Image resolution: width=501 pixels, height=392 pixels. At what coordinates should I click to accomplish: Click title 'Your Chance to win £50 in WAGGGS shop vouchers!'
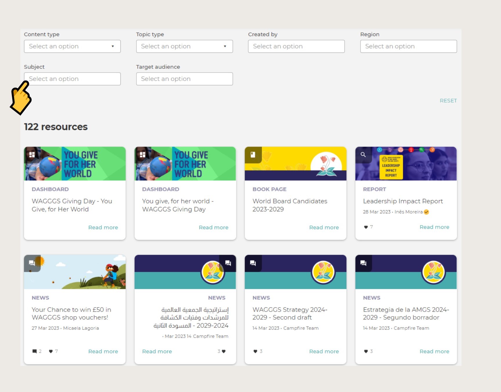[x=71, y=314]
